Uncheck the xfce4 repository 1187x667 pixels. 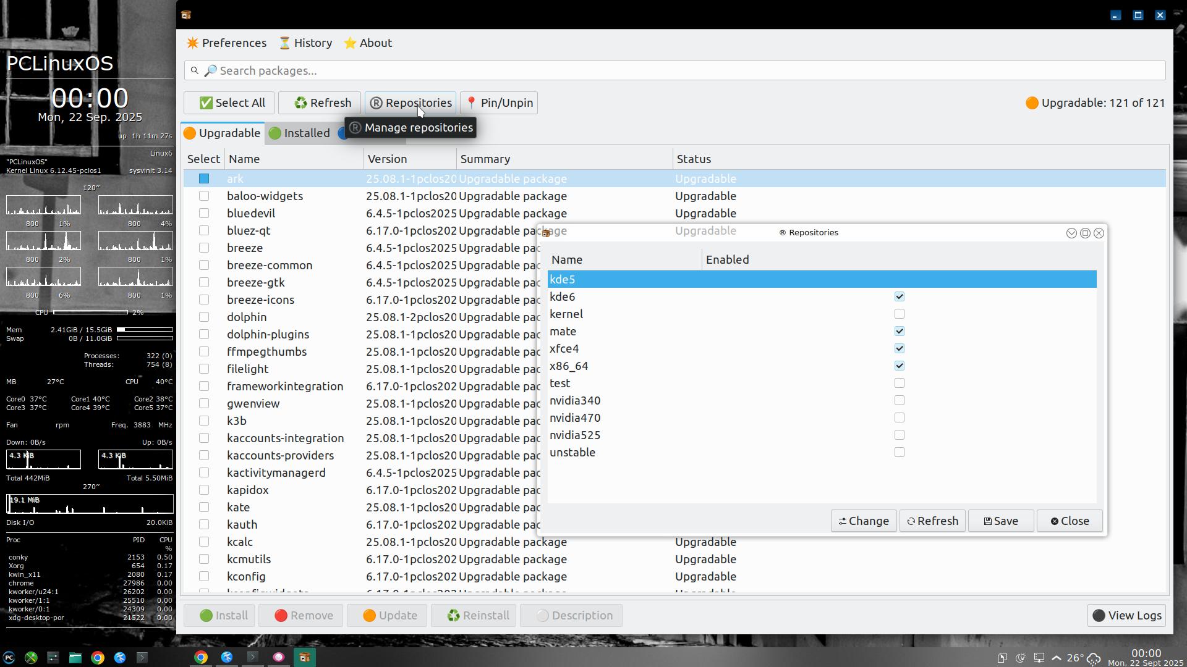pyautogui.click(x=899, y=349)
